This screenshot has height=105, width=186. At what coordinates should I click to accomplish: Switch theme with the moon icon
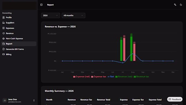point(181,5)
